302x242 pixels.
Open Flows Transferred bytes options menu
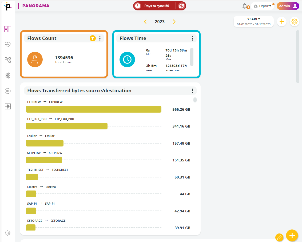(x=192, y=91)
